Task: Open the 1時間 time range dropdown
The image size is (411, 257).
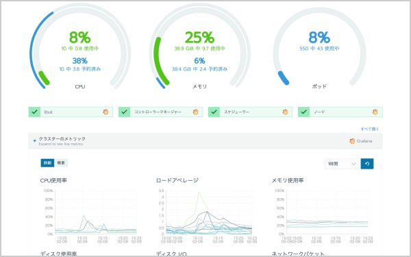Action: (x=342, y=164)
